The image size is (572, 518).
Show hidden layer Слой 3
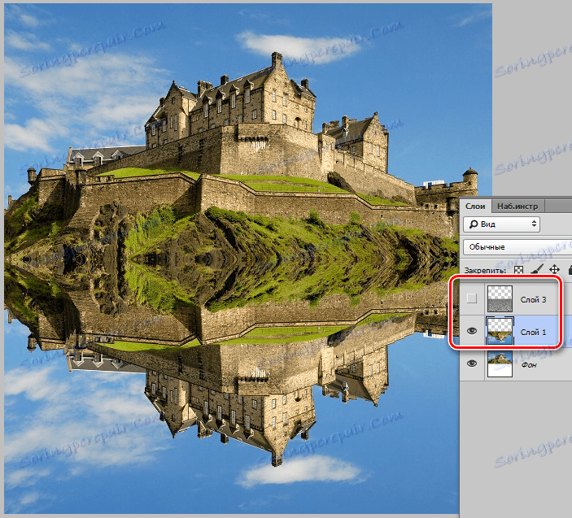click(472, 299)
